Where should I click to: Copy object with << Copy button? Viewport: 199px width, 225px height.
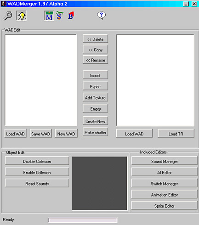(x=95, y=50)
